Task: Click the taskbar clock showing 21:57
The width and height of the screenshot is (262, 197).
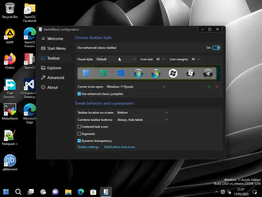Action: coord(241,192)
